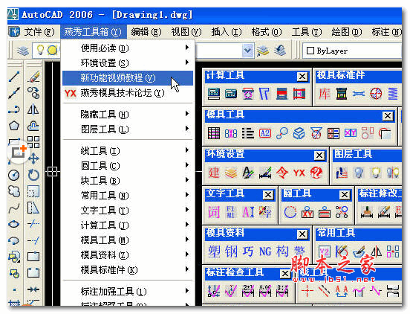This screenshot has width=410, height=314.
Task: Open the layer dropdown arrow
Action: point(247,51)
